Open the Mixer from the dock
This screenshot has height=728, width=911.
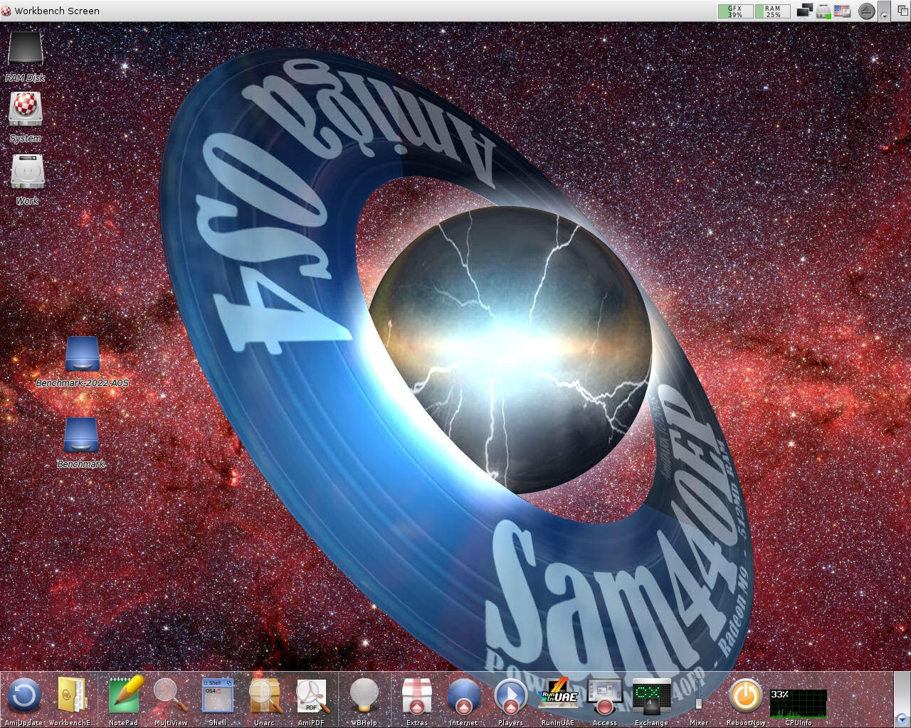698,695
